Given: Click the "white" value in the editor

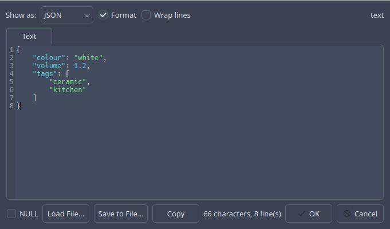Looking at the screenshot, I should tap(88, 58).
